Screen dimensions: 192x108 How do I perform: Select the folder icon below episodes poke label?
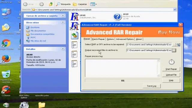point(42,105)
